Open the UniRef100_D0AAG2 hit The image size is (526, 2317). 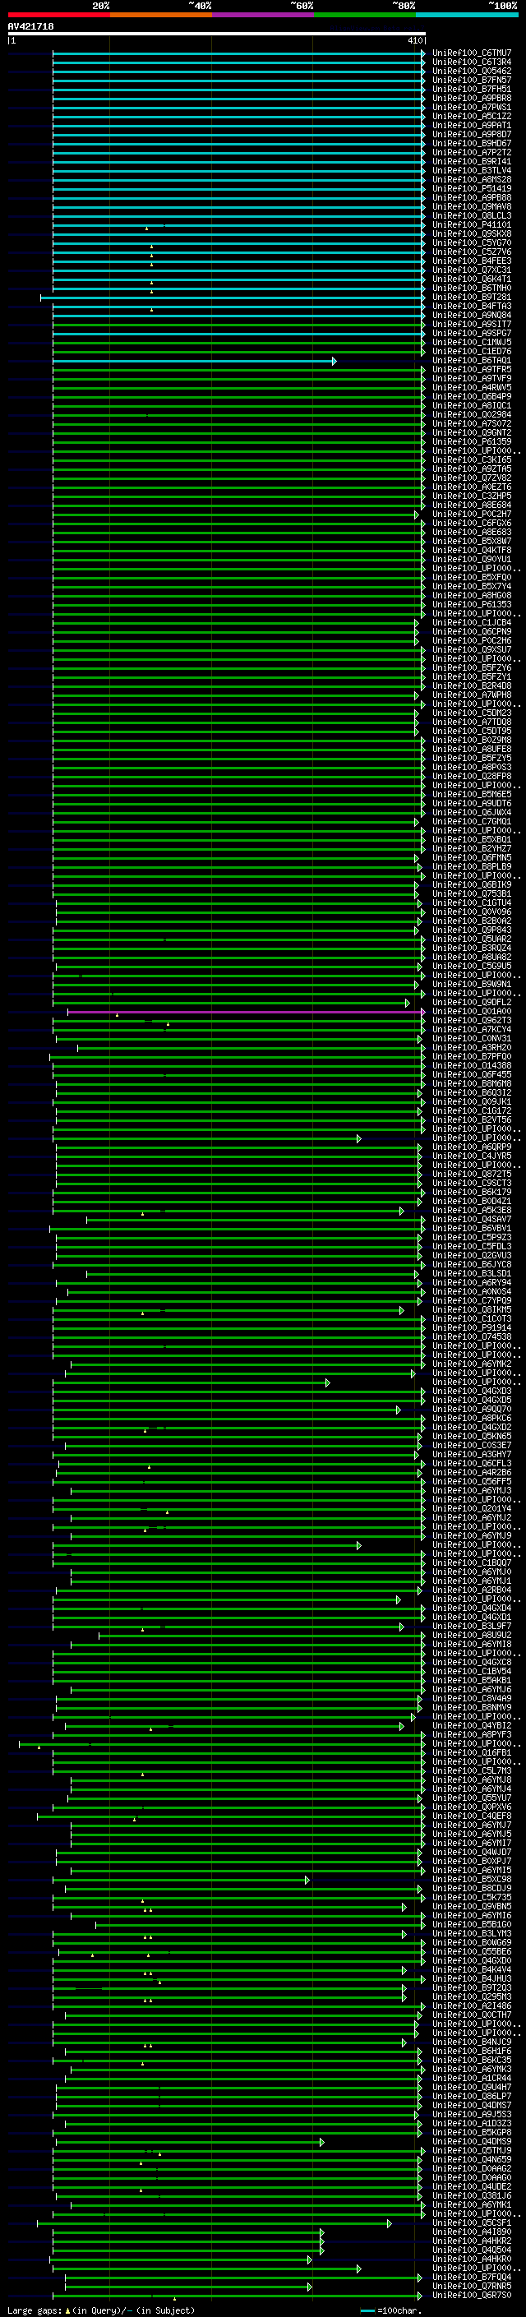[472, 2168]
